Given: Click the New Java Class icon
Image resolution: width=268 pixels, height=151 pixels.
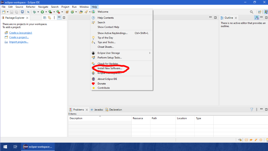Looking at the screenshot, I should [72, 12].
